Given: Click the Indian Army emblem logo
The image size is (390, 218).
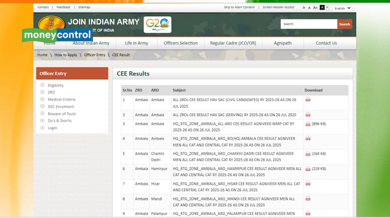Looking at the screenshot, I should click(x=51, y=23).
